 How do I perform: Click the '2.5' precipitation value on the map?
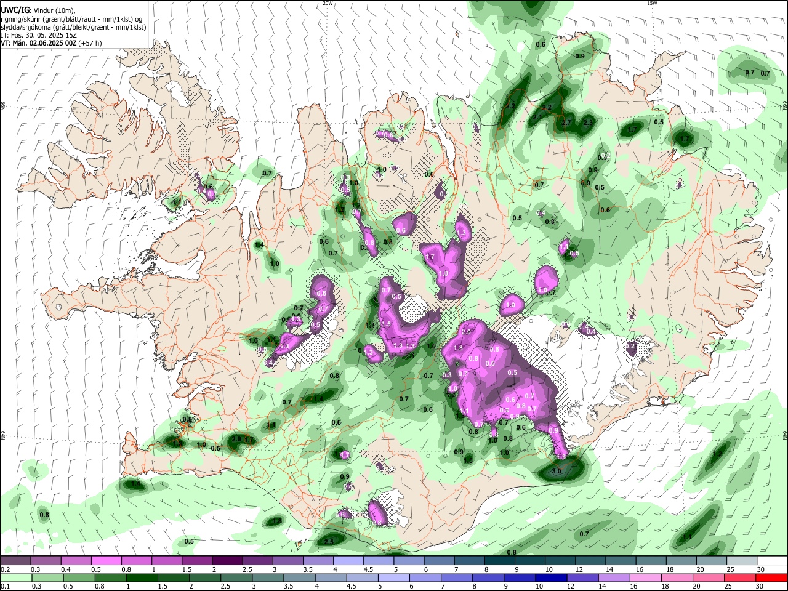(x=329, y=542)
